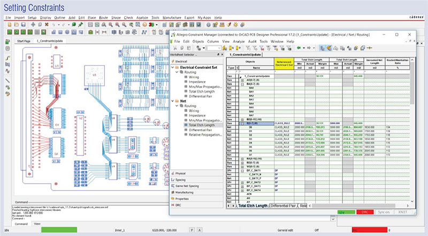Collapse Routing under the Net folder
428x236 pixels.
[177, 106]
